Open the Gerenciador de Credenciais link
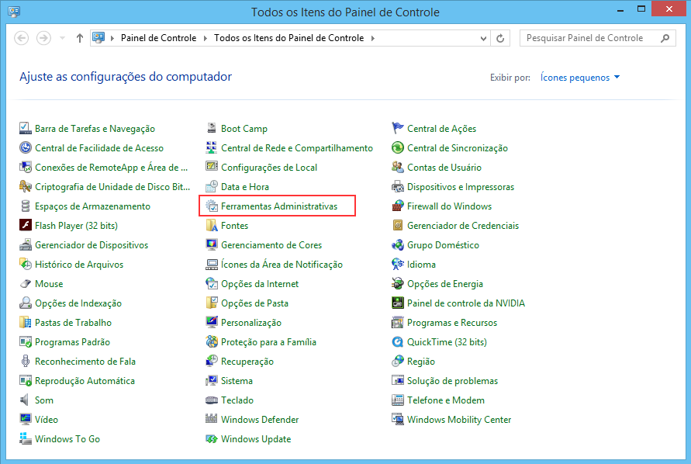 pos(463,226)
